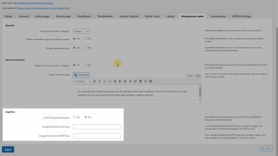Choose No for Disable upload features
The height and width of the screenshot is (156, 278).
point(86,48)
